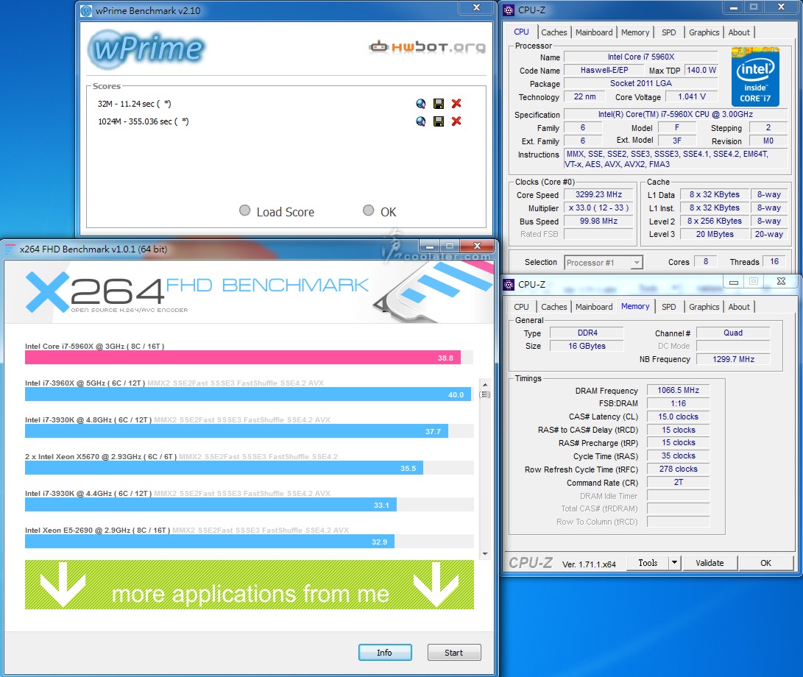
Task: Click the pink i7-5960X result bar
Action: [243, 358]
